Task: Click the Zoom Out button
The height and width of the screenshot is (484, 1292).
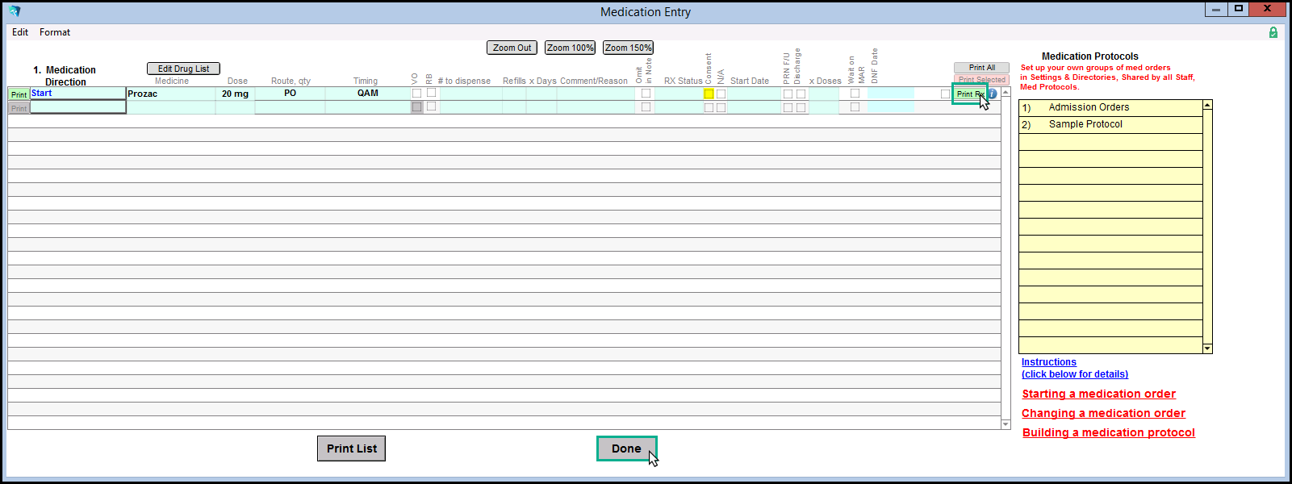Action: pos(512,48)
